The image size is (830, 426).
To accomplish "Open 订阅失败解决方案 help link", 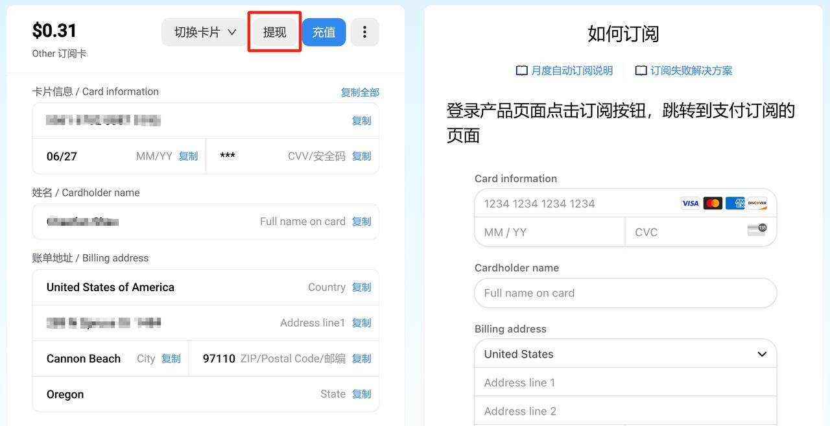I will pyautogui.click(x=691, y=71).
